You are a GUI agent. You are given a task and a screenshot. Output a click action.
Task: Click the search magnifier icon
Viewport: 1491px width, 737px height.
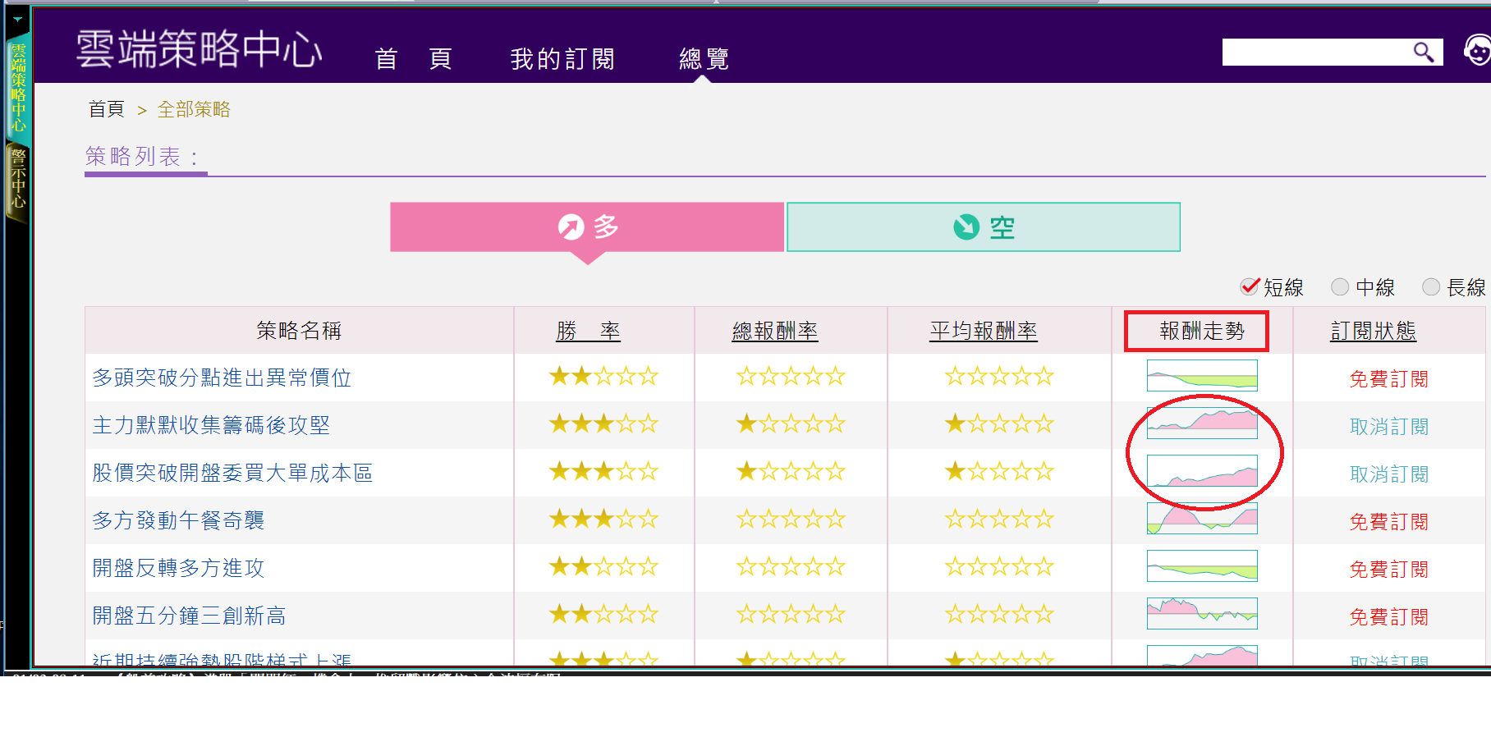coord(1423,53)
